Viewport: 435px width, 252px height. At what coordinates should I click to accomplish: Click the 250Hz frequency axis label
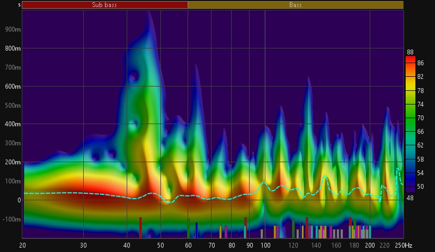[403, 245]
